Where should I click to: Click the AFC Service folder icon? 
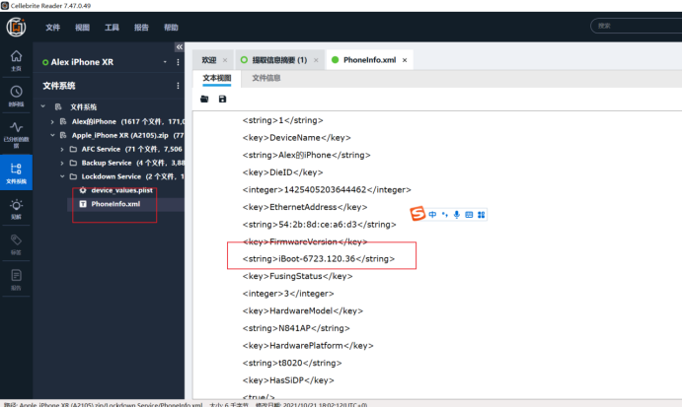pos(73,149)
